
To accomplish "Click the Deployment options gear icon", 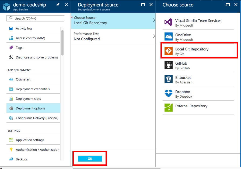I will pos(11,108).
